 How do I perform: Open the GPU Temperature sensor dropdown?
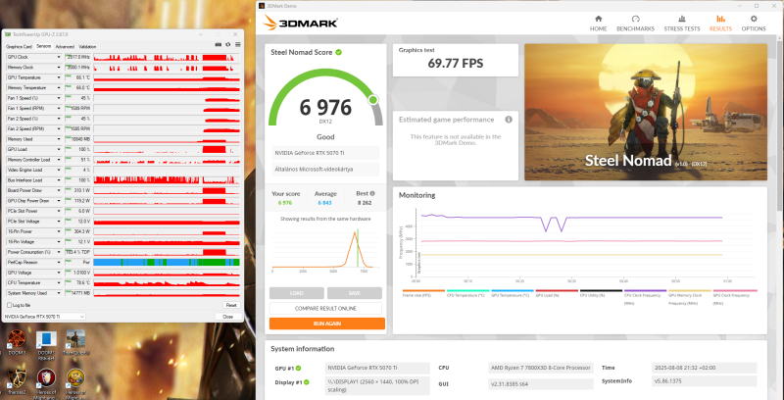tap(59, 77)
